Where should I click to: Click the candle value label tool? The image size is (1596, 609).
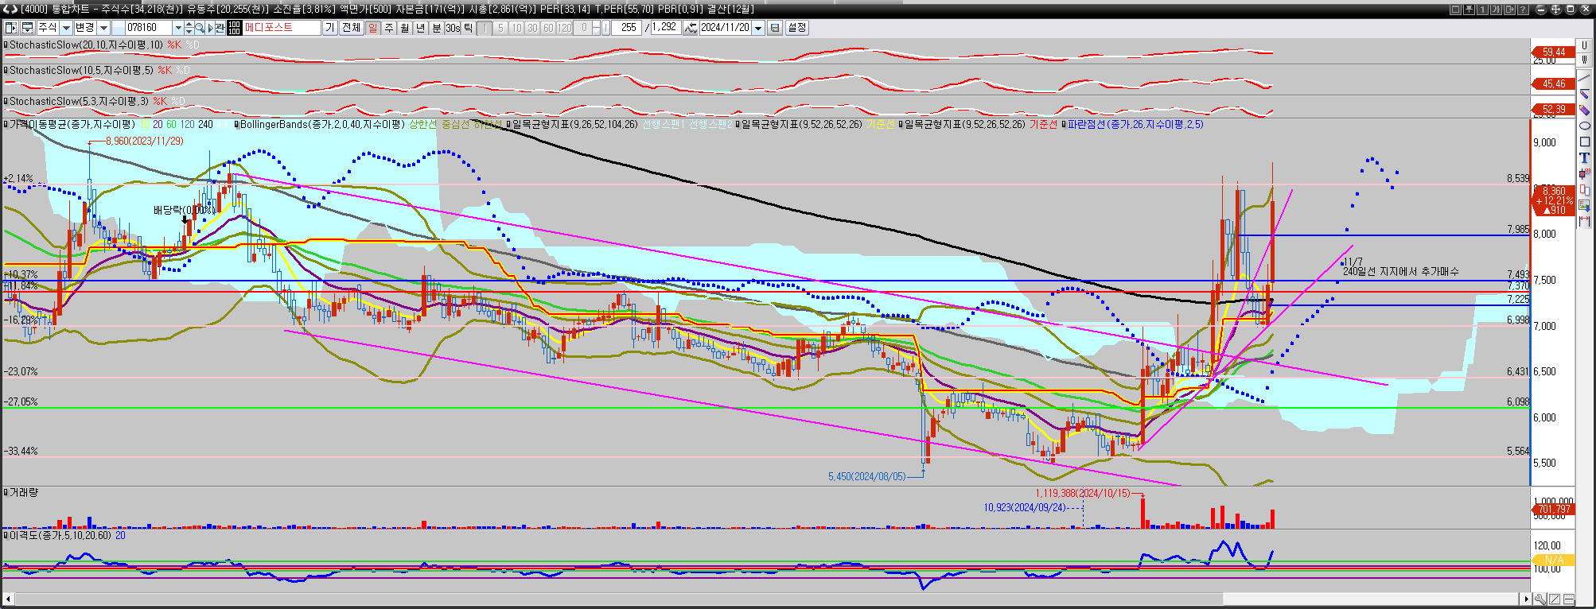[x=1584, y=173]
